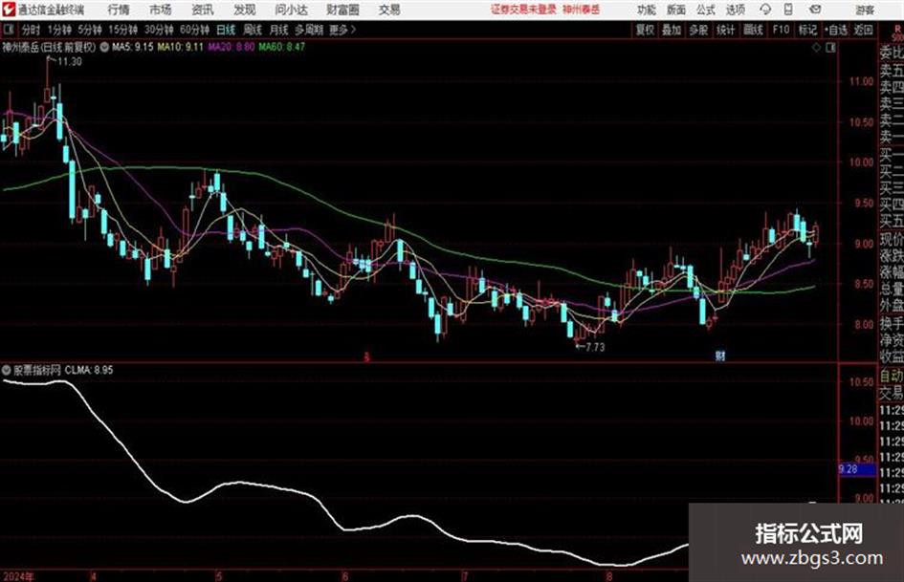
Task: Open the 多周期 multi-period view
Action: [x=309, y=30]
